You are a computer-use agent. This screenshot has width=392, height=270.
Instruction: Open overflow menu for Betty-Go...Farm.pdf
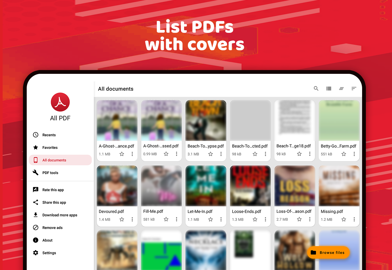354,154
